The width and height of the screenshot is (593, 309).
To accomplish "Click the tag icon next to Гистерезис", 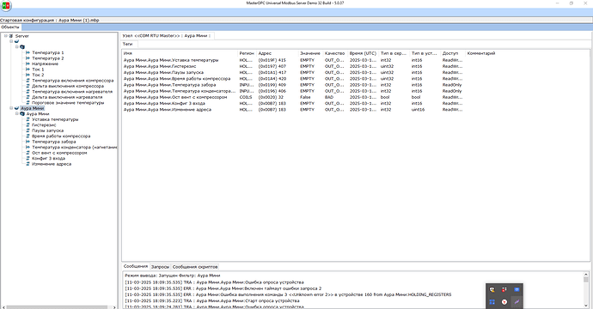I will [28, 125].
